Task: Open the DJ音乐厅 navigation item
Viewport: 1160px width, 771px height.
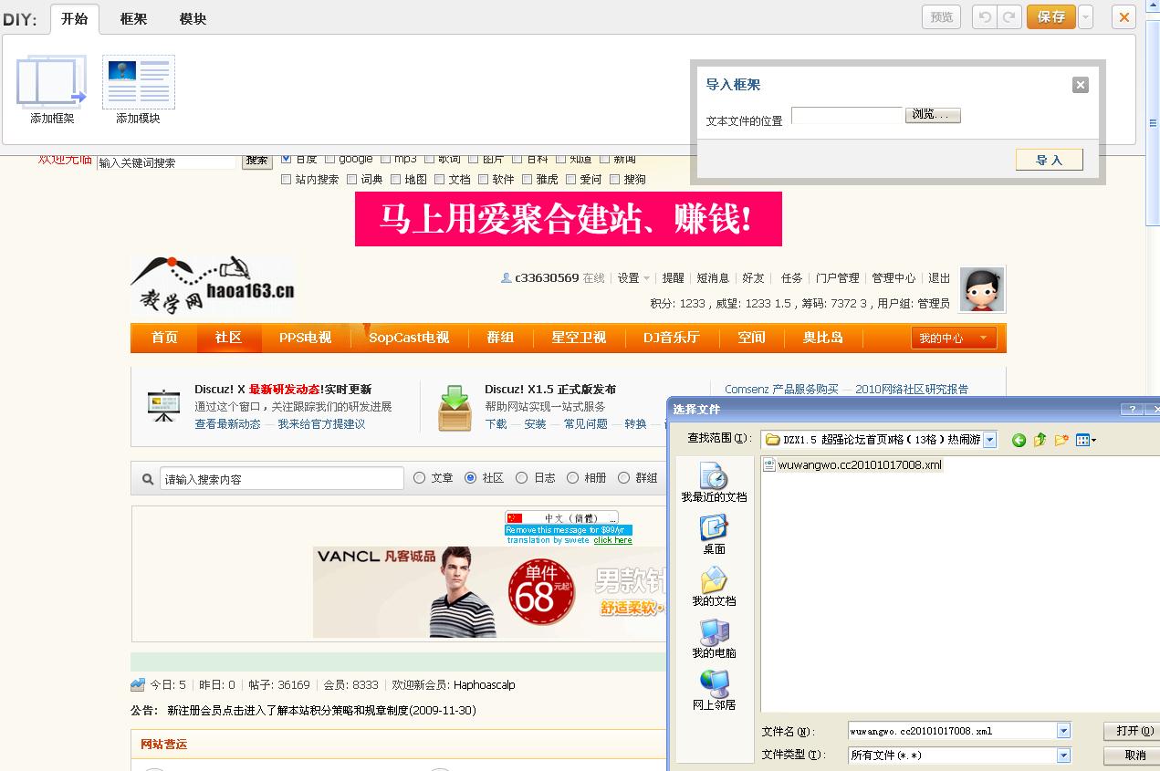Action: tap(671, 338)
